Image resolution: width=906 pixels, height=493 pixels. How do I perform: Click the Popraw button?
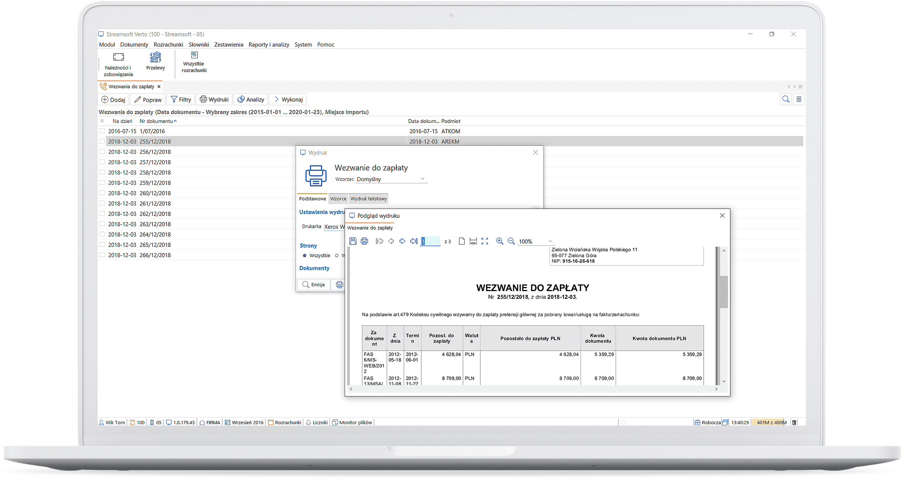point(148,99)
